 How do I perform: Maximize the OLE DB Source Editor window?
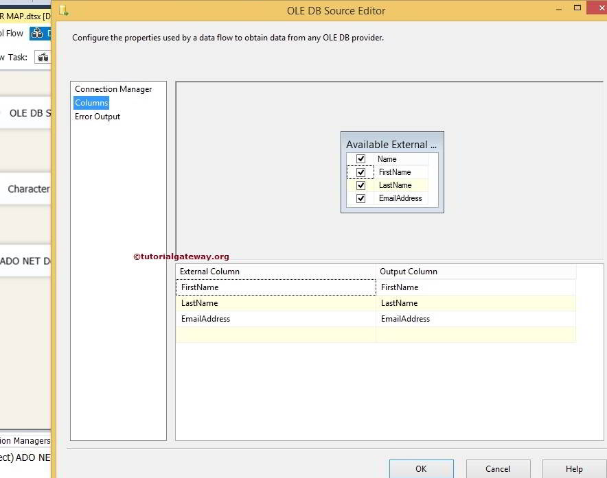tap(577, 8)
